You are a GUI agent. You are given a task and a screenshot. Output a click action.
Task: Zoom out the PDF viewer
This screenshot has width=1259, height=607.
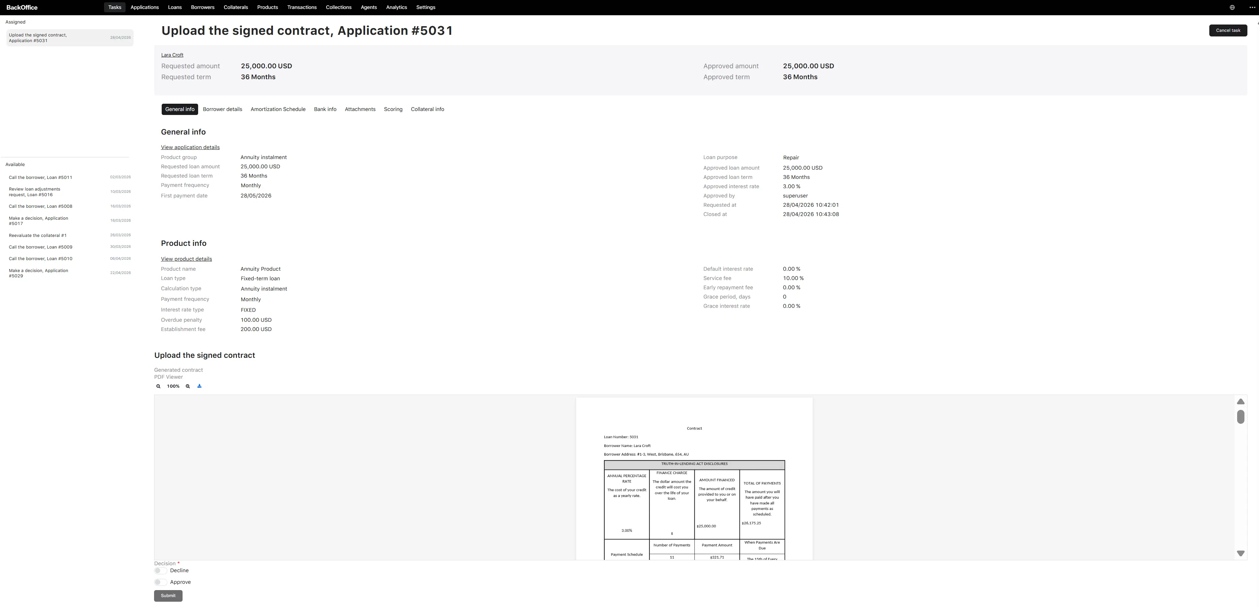coord(158,386)
